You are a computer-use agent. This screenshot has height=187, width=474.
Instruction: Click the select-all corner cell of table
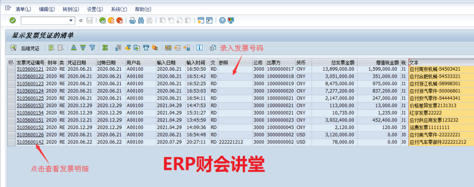11,62
